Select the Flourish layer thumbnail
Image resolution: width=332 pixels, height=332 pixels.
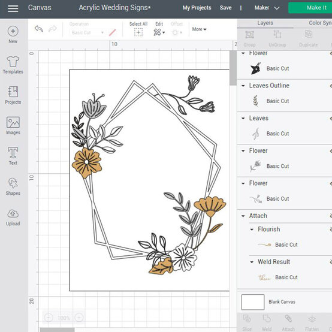point(264,245)
